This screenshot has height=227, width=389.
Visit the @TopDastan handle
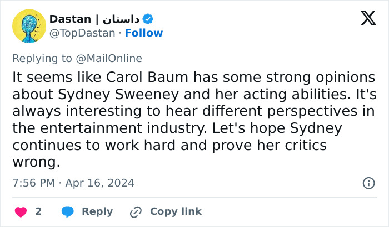pos(83,33)
